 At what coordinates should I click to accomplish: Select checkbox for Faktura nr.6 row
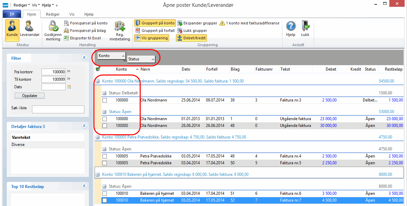click(105, 193)
